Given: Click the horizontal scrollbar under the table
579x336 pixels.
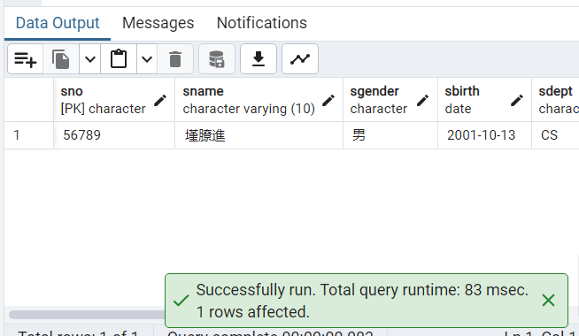Looking at the screenshot, I should pos(87,315).
